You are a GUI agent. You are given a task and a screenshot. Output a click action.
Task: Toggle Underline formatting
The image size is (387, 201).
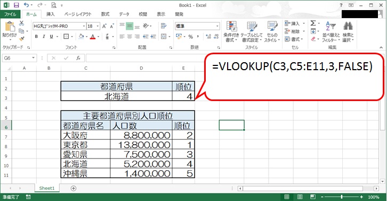click(x=51, y=37)
